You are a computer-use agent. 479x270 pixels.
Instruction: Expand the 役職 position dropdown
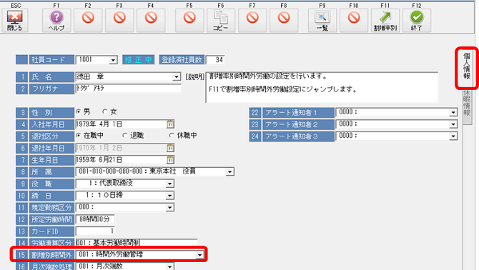pos(170,184)
